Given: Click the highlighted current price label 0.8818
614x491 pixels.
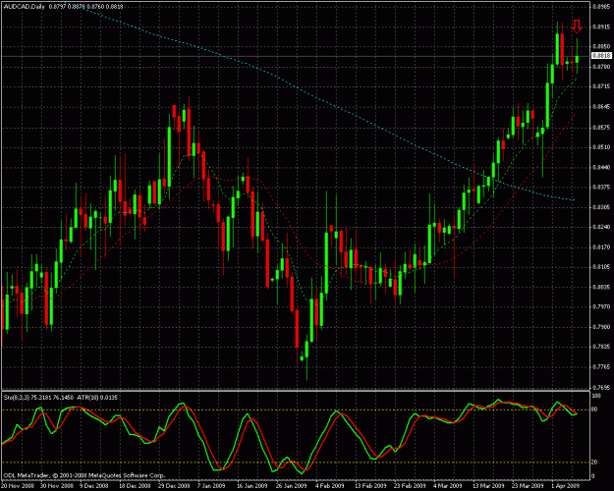Looking at the screenshot, I should [602, 56].
